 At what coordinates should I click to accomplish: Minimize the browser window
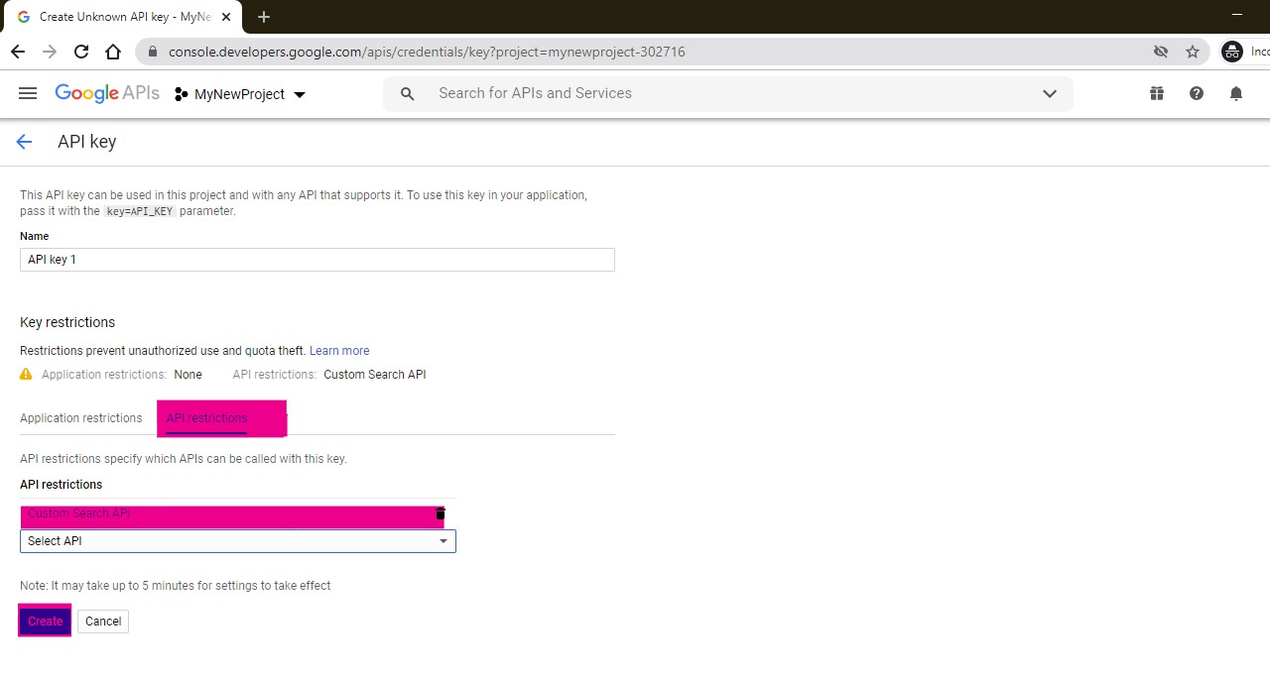click(x=1236, y=15)
